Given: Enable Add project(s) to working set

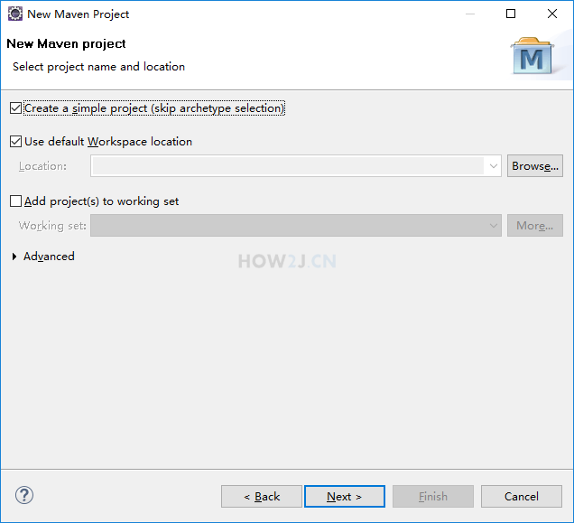Looking at the screenshot, I should 15,201.
